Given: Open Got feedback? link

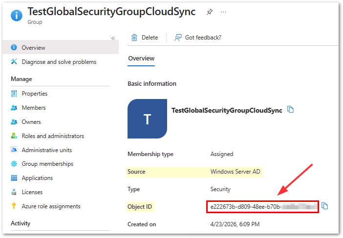Looking at the screenshot, I should click(198, 38).
